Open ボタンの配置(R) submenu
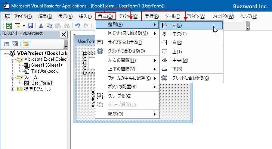 point(127,87)
